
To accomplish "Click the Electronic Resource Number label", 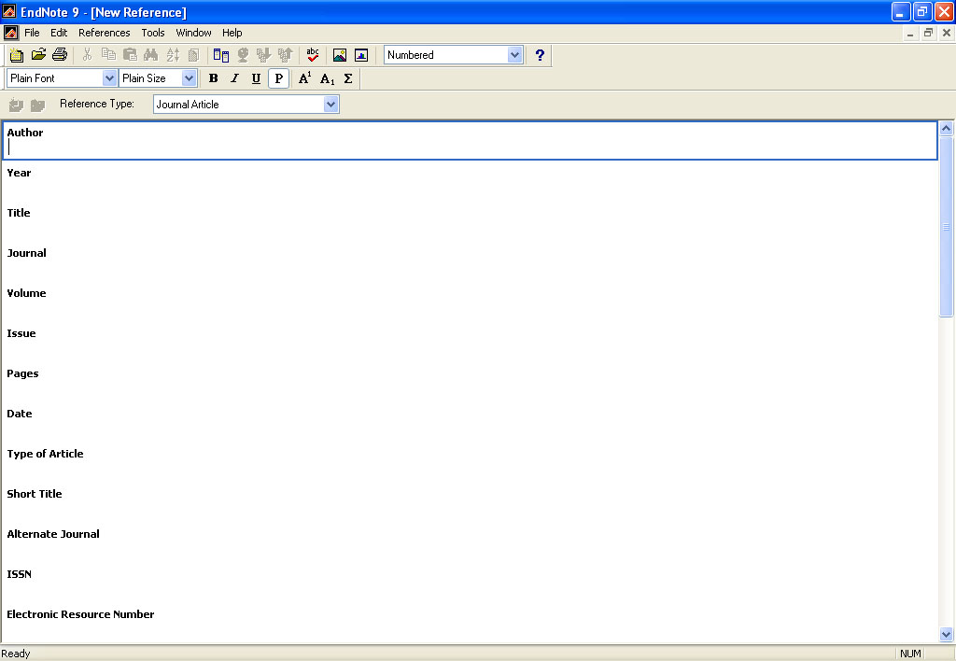I will point(80,614).
